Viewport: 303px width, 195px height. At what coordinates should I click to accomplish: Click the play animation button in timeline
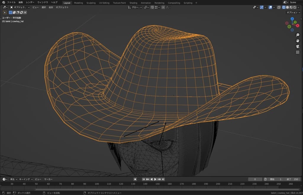pos(155,179)
